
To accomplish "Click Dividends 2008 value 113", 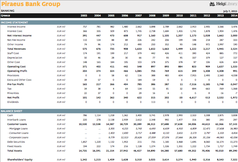I will (153, 102).
